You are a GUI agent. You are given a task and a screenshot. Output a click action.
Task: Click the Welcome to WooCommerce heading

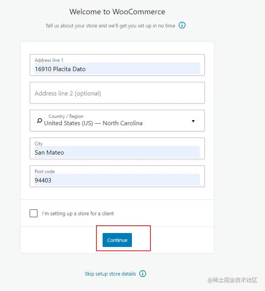coord(117,12)
